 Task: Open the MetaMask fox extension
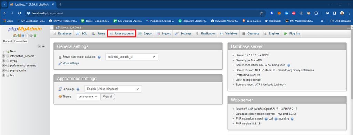pos(279,13)
